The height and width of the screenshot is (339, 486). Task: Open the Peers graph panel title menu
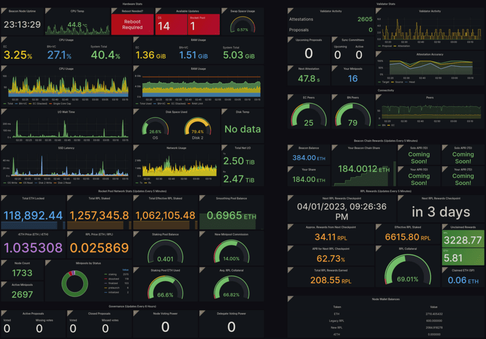click(430, 97)
